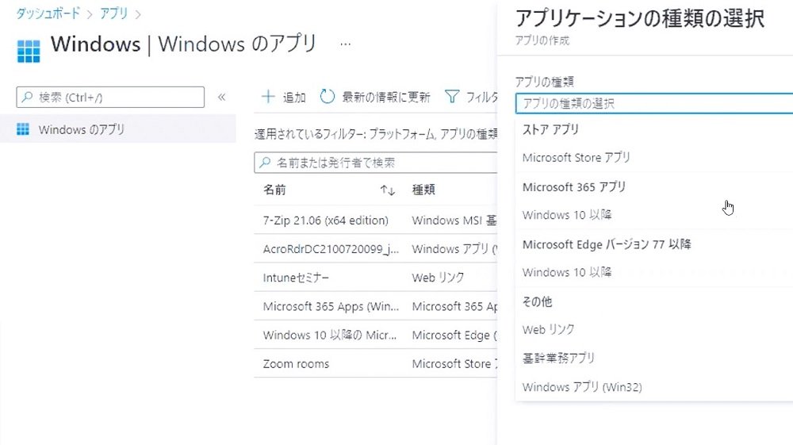Open the ダッシュボード breadcrumb link
This screenshot has height=445, width=793.
point(48,13)
